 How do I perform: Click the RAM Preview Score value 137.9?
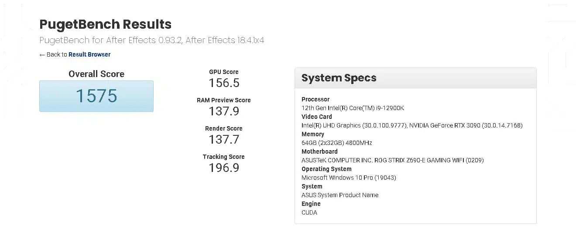224,111
